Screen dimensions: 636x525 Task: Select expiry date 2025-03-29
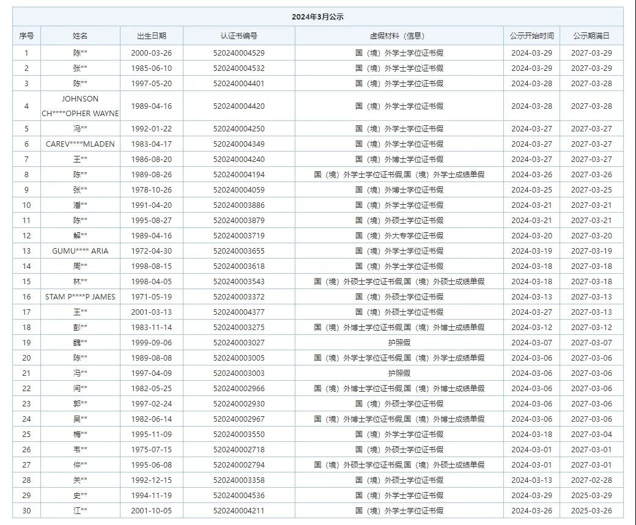click(x=591, y=496)
